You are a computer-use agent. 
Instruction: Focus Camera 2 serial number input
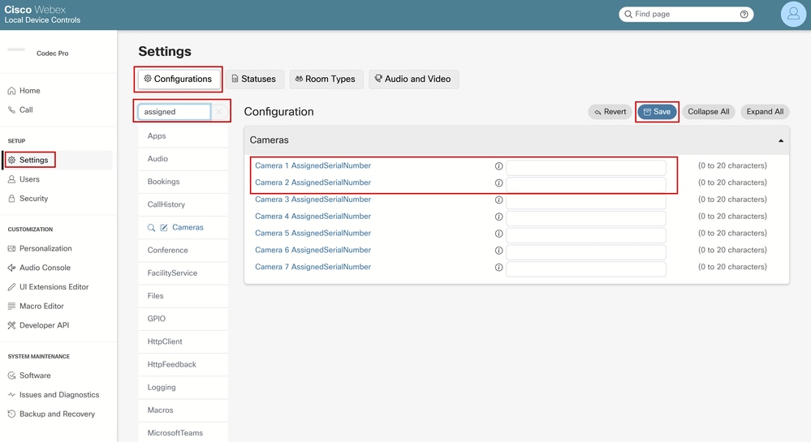click(x=585, y=184)
